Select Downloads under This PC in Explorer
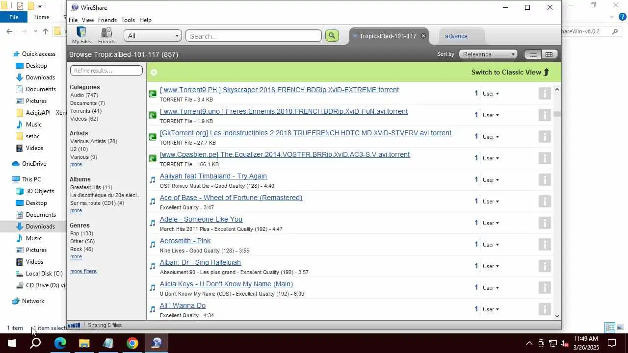 pos(40,226)
